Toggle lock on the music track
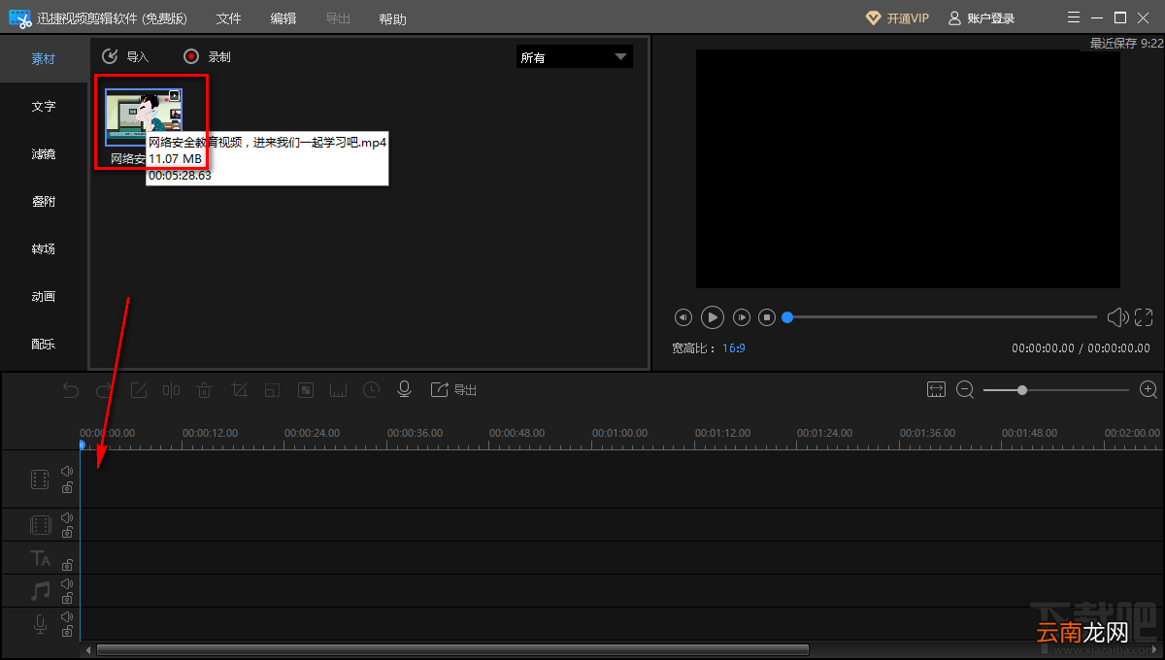 [67, 598]
